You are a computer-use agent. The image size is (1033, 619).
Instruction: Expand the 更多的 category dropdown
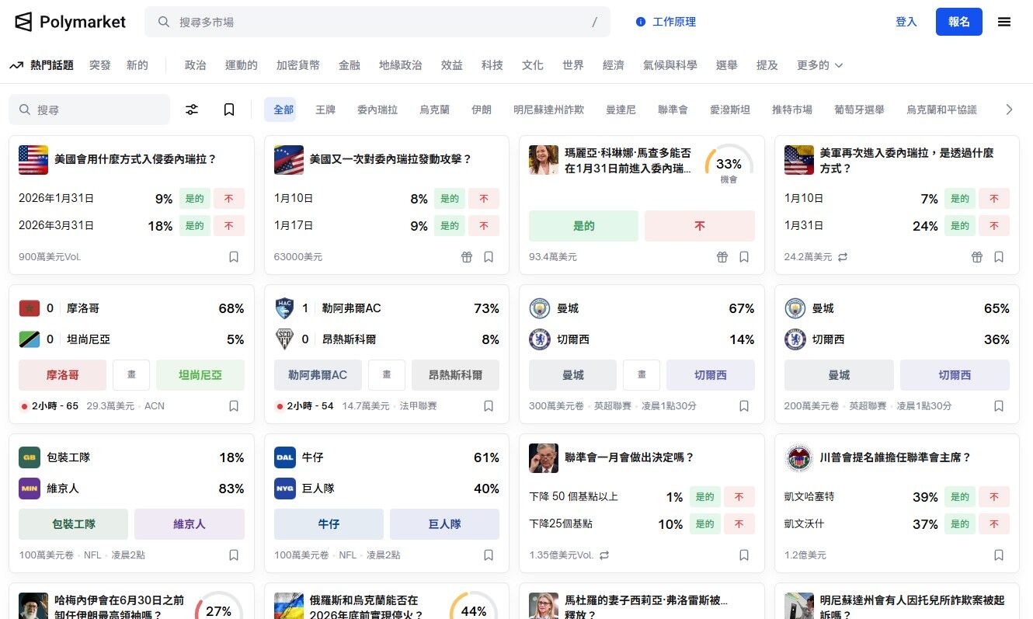tap(819, 65)
